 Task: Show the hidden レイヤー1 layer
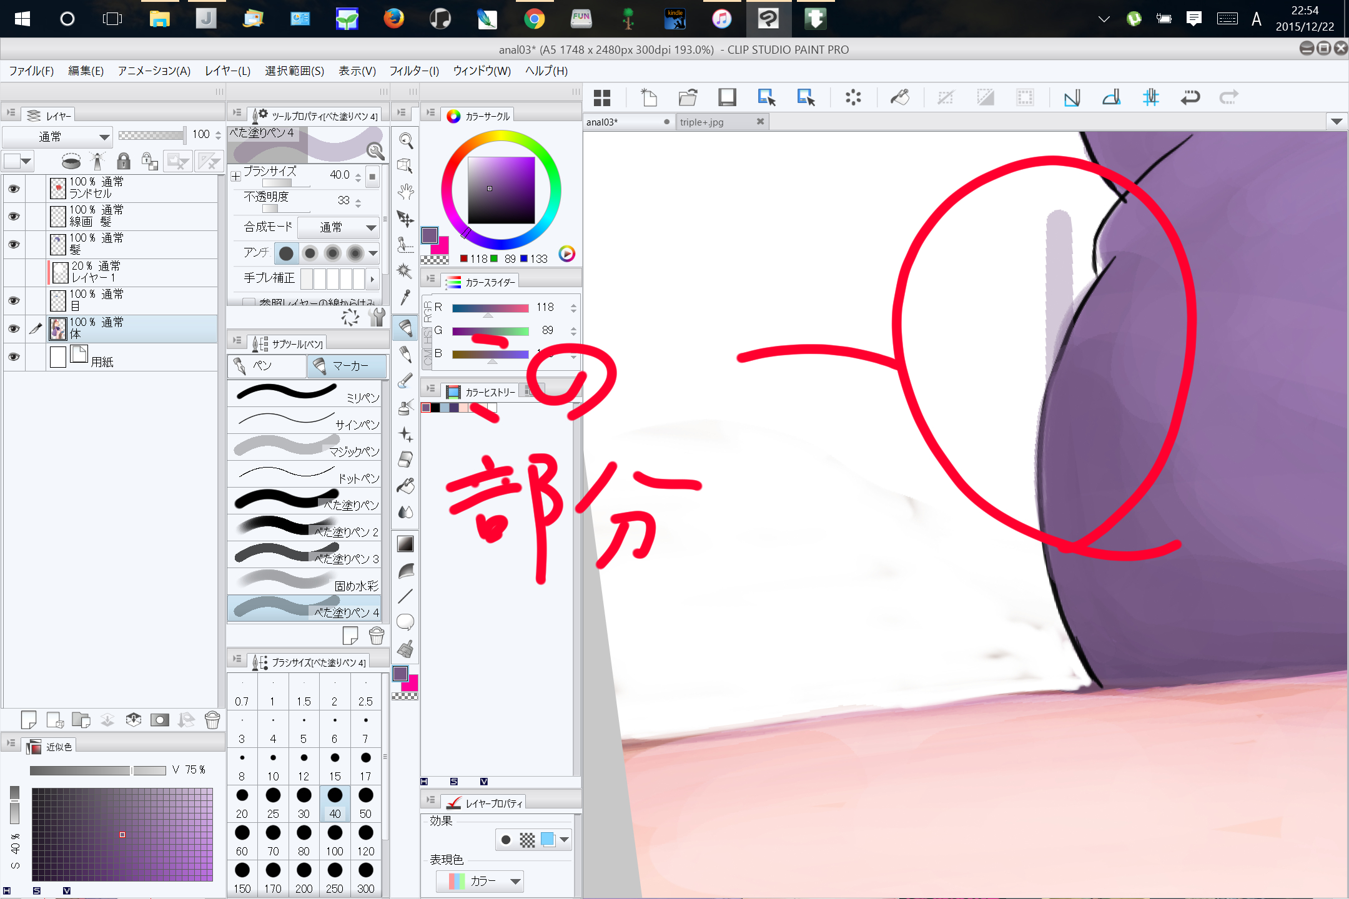(14, 272)
